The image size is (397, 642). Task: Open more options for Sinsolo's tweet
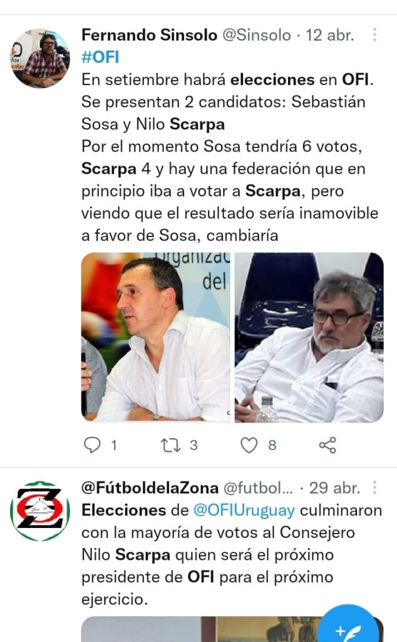click(374, 35)
